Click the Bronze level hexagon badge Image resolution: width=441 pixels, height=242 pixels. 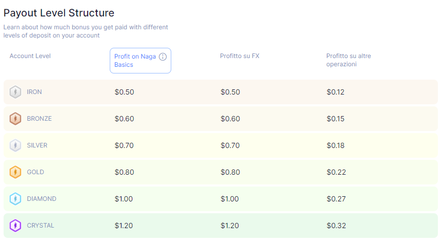coord(15,119)
